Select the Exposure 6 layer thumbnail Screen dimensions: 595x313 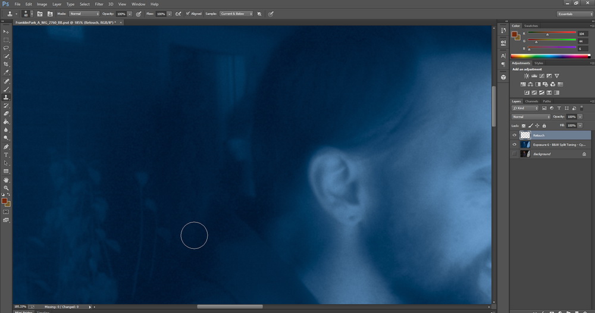point(525,145)
